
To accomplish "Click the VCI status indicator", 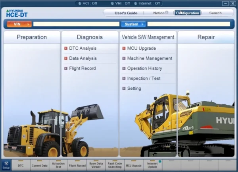I will pos(88,3).
